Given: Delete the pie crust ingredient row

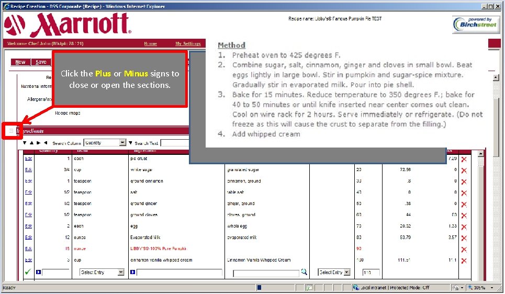Looking at the screenshot, I should point(464,159).
